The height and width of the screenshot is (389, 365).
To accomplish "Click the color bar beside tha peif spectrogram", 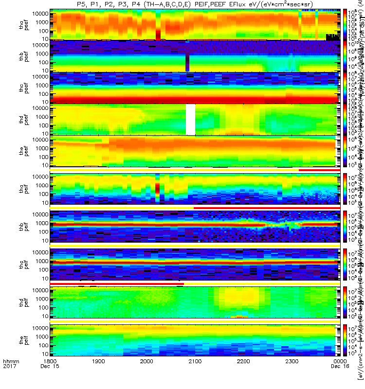I will point(345,189).
